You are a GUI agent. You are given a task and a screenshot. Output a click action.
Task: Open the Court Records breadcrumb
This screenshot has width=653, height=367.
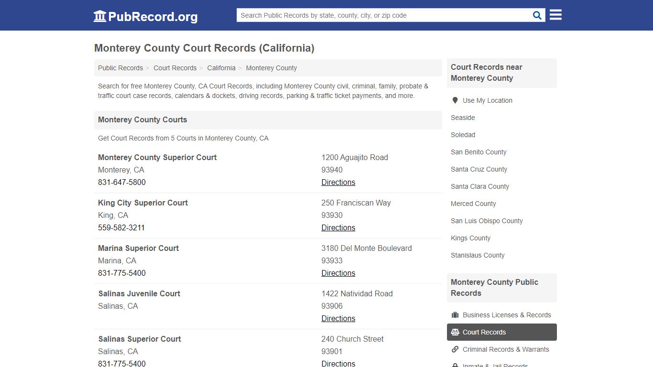point(175,68)
